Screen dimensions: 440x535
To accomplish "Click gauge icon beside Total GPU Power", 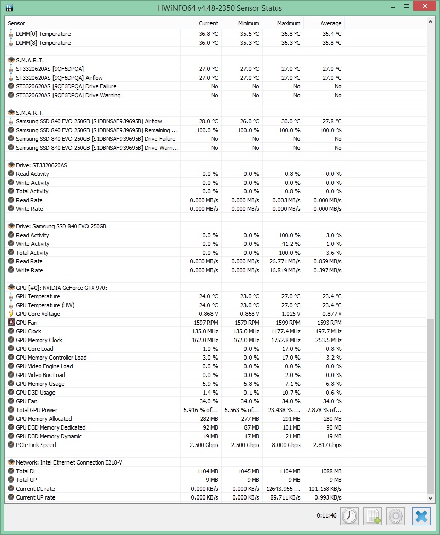I will [x=11, y=410].
